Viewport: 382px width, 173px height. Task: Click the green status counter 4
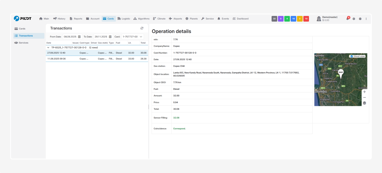(287, 19)
